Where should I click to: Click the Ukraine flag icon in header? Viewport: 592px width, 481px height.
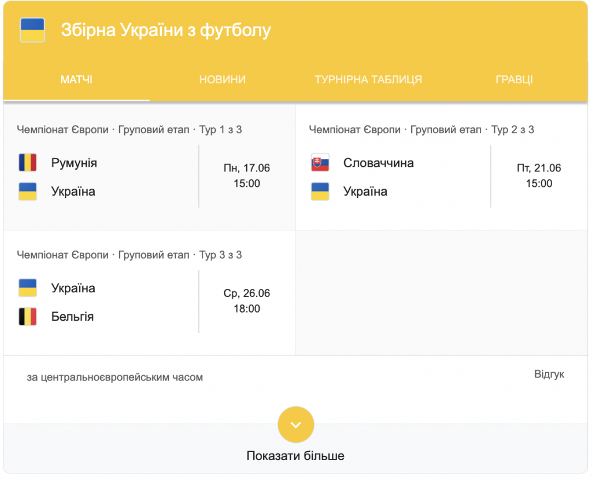point(32,30)
